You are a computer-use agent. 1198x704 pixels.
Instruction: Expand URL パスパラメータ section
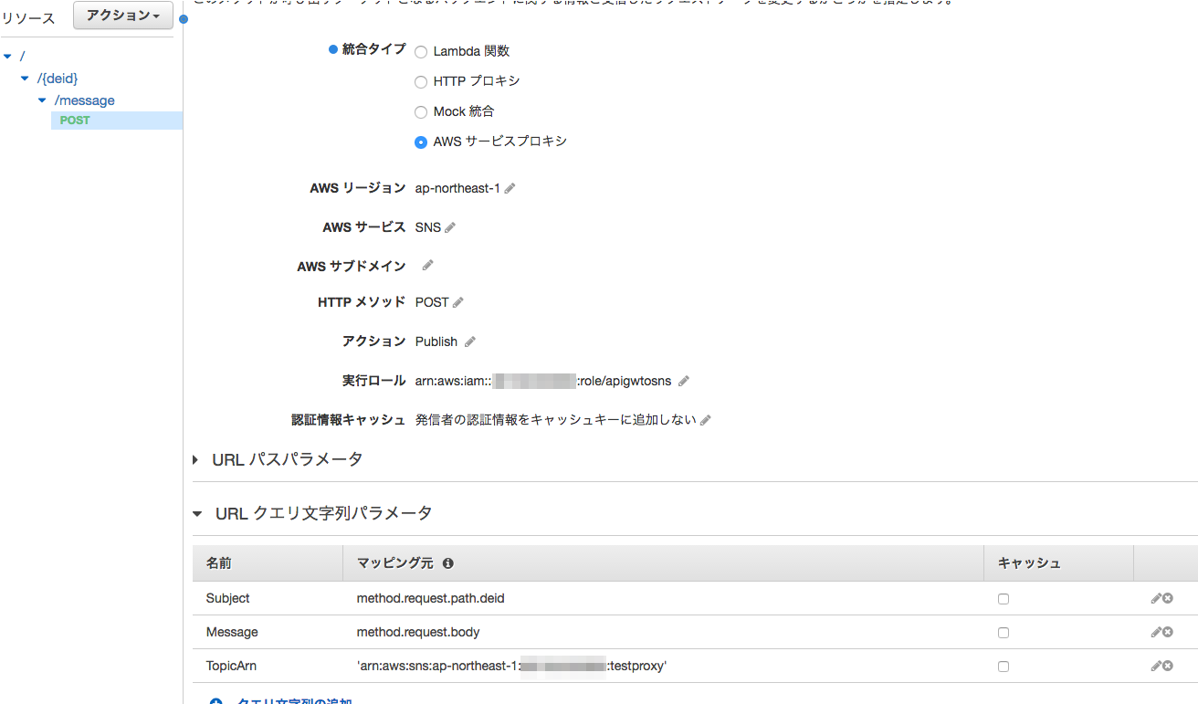(x=195, y=460)
